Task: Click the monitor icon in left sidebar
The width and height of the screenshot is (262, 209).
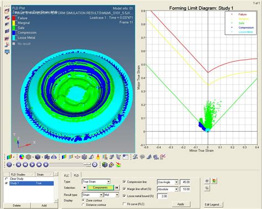Action: [x=7, y=52]
